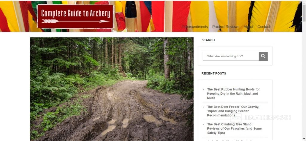Viewport: 306px width, 141px height.
Task: Click the search magnifier icon button
Action: pos(263,56)
